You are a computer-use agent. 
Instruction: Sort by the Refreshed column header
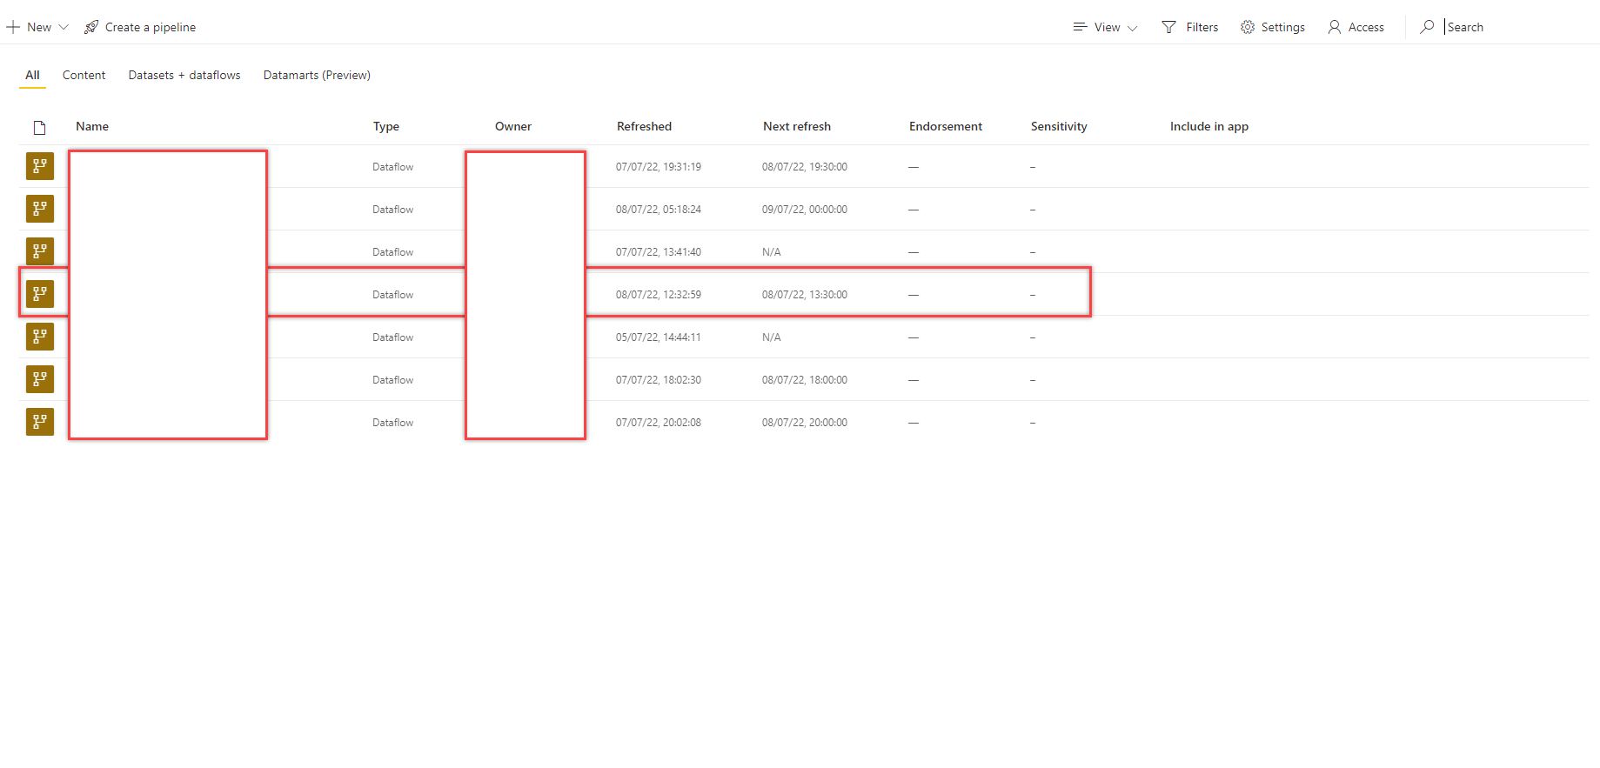pos(644,126)
